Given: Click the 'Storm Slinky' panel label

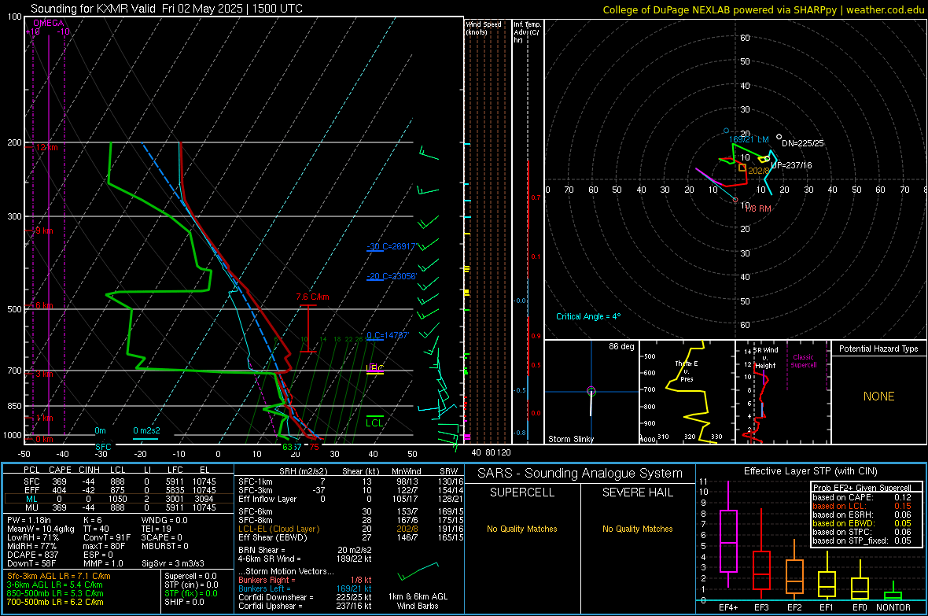Looking at the screenshot, I should pyautogui.click(x=570, y=439).
